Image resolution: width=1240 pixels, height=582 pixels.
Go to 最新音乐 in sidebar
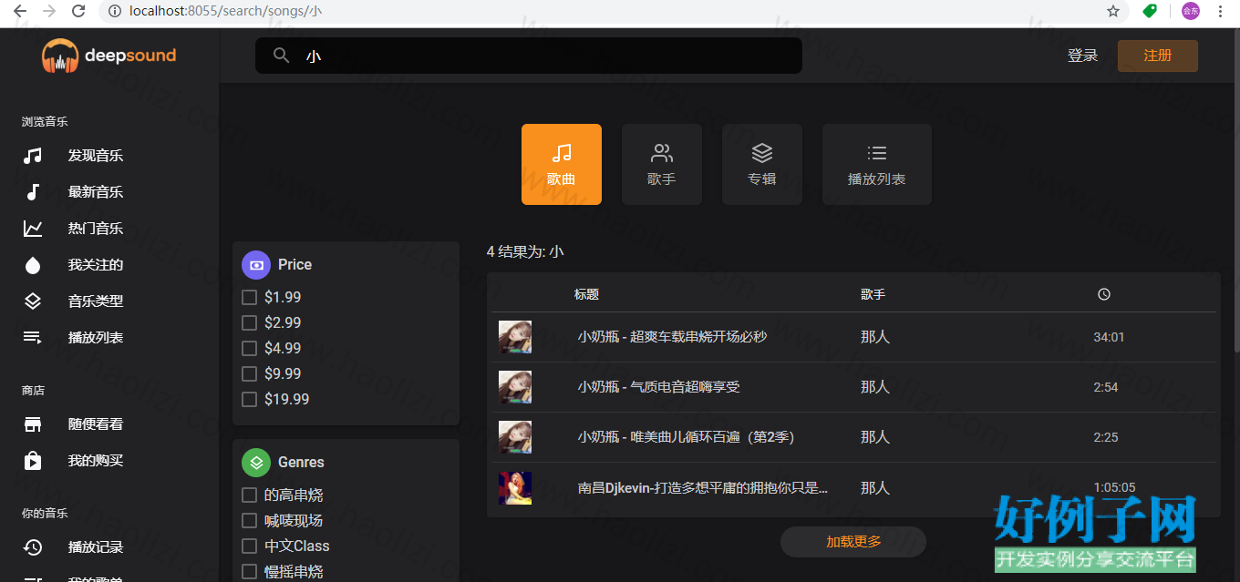[x=96, y=192]
